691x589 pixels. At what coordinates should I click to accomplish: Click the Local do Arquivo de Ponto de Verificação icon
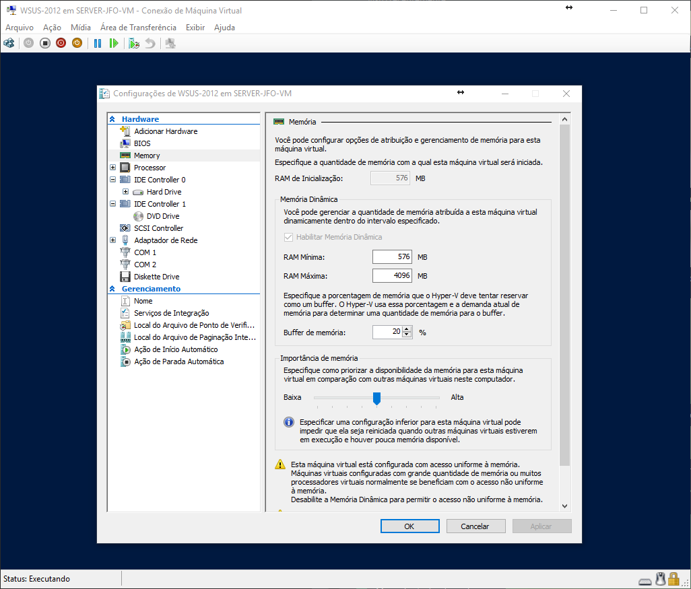pos(125,325)
